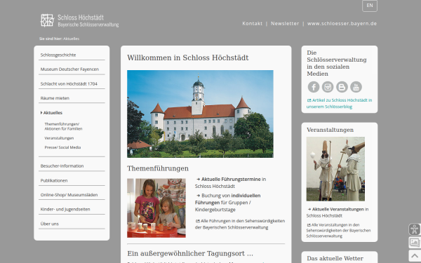The height and width of the screenshot is (263, 421).
Task: Open Artikel zu Schloss Höchstädt blog link
Action: coord(340,103)
